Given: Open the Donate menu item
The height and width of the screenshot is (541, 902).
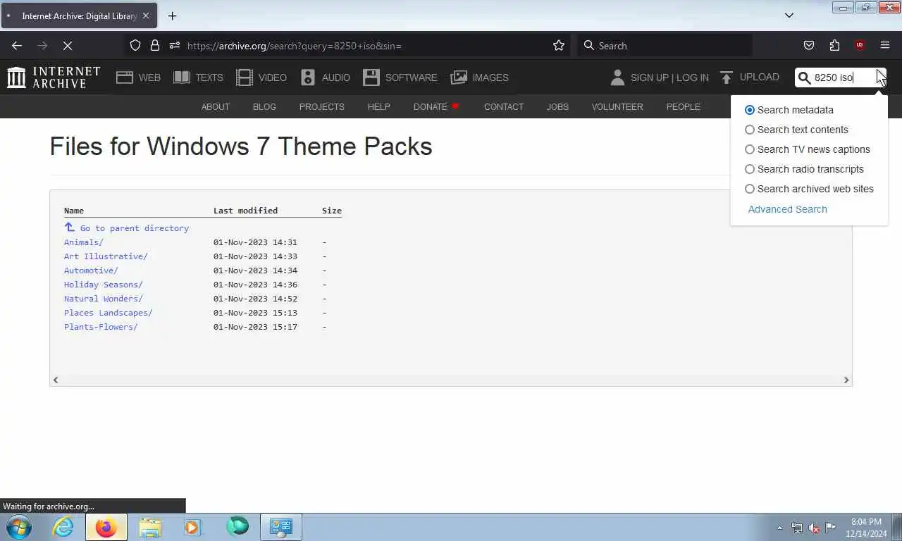Looking at the screenshot, I should [436, 107].
